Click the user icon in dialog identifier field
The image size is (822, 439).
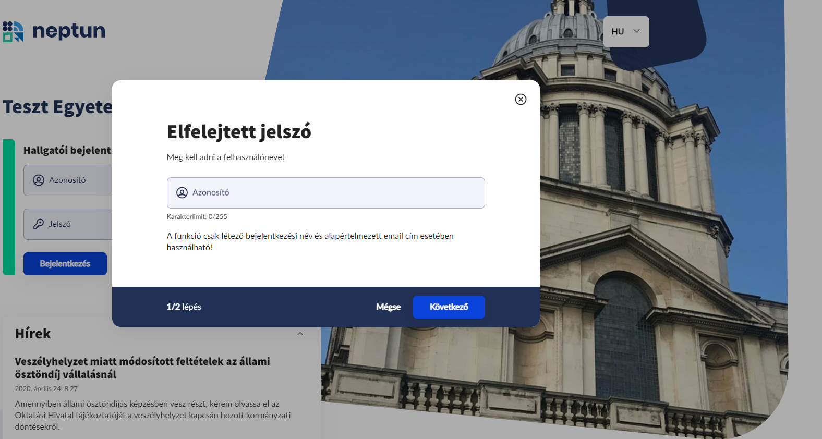[182, 193]
